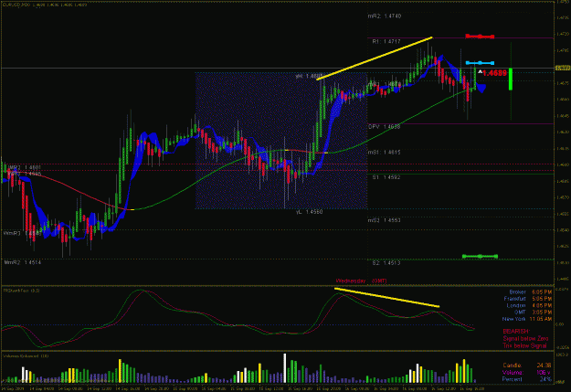Screen dimensions: 571x392
Task: Click the magenta DPV horizontal line
Action: (460, 124)
